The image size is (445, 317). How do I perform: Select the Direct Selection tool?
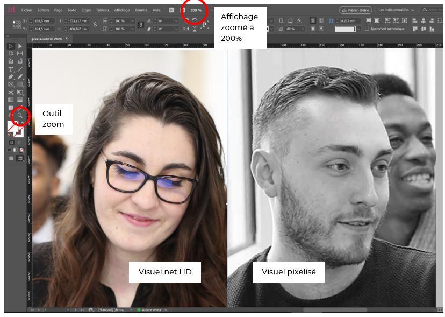point(20,46)
